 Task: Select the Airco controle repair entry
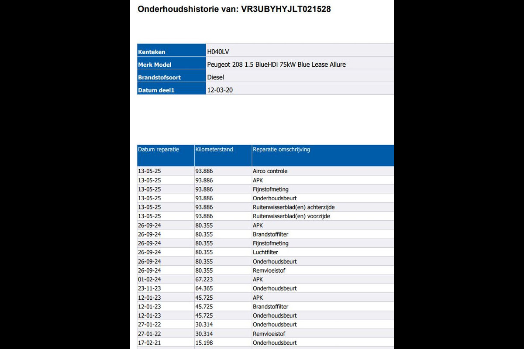[270, 171]
